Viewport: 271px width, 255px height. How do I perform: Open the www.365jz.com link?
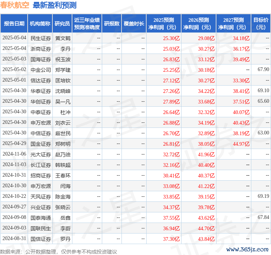click(247, 250)
